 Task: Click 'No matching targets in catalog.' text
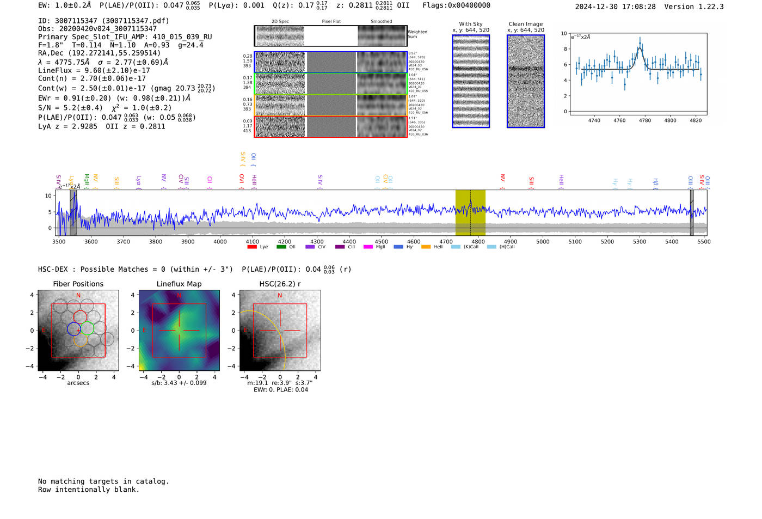(x=103, y=481)
